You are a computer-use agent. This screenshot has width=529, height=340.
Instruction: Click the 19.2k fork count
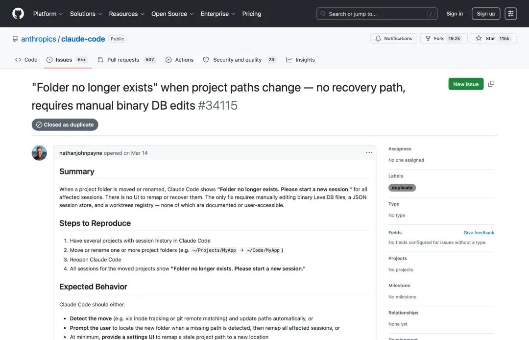[x=454, y=38]
